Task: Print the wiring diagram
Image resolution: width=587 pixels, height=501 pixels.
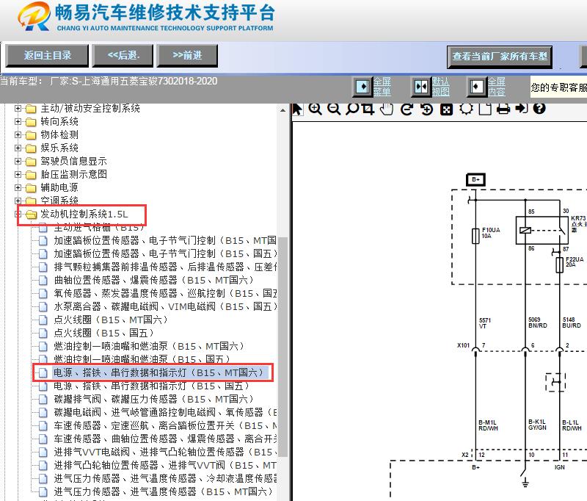Action: click(503, 109)
